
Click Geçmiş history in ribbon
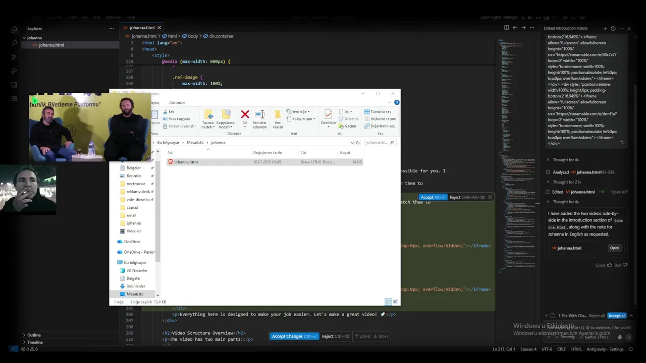click(x=347, y=126)
